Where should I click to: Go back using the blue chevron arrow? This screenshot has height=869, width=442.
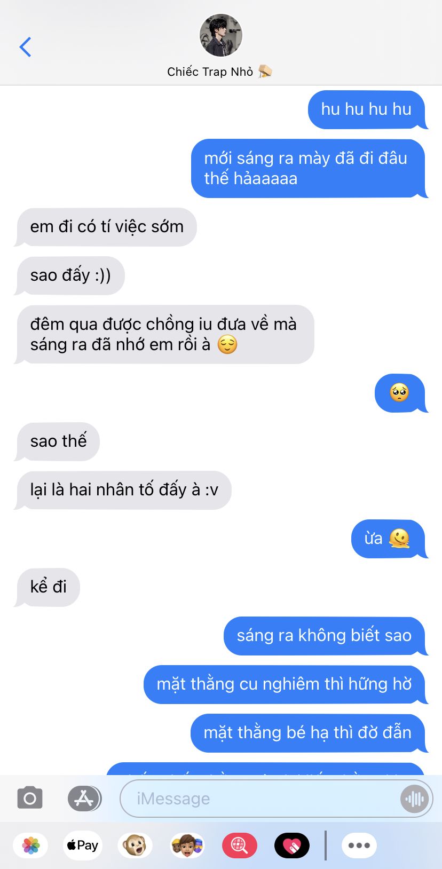click(x=25, y=47)
